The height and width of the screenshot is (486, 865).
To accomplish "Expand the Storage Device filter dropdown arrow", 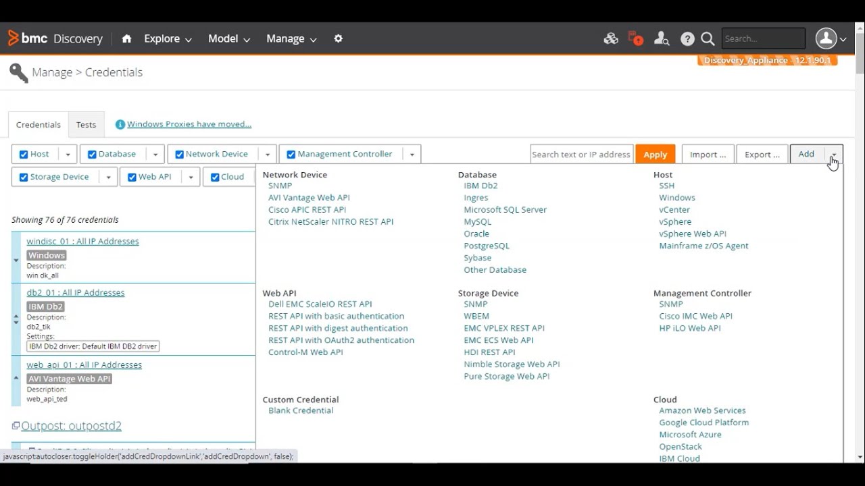I will (107, 178).
